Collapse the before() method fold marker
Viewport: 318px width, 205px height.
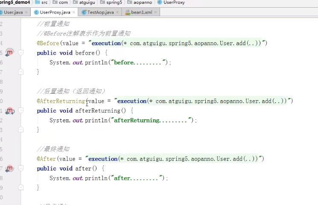20,53
